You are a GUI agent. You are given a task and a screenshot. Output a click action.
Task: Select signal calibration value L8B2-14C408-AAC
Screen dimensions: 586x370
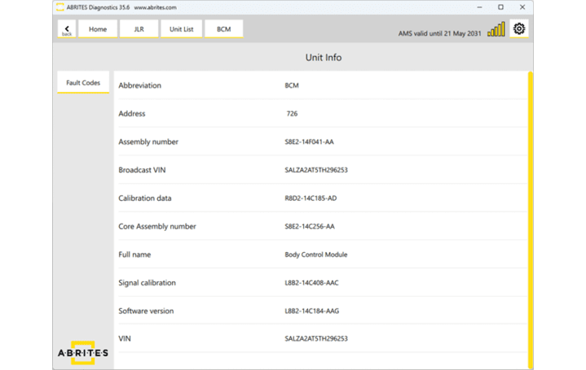(311, 283)
